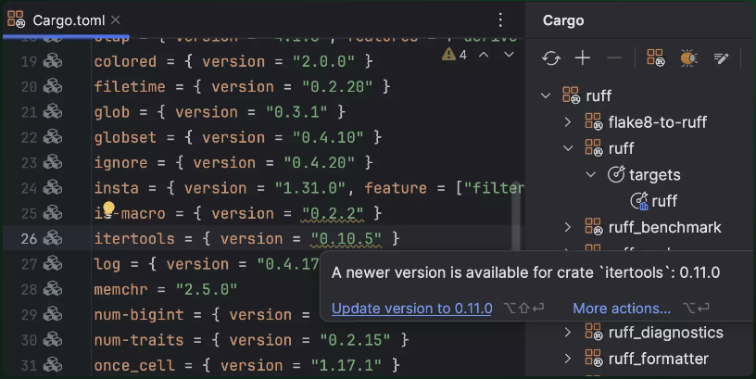
Task: Click the 'Update version to 0.11.0' link
Action: 411,309
